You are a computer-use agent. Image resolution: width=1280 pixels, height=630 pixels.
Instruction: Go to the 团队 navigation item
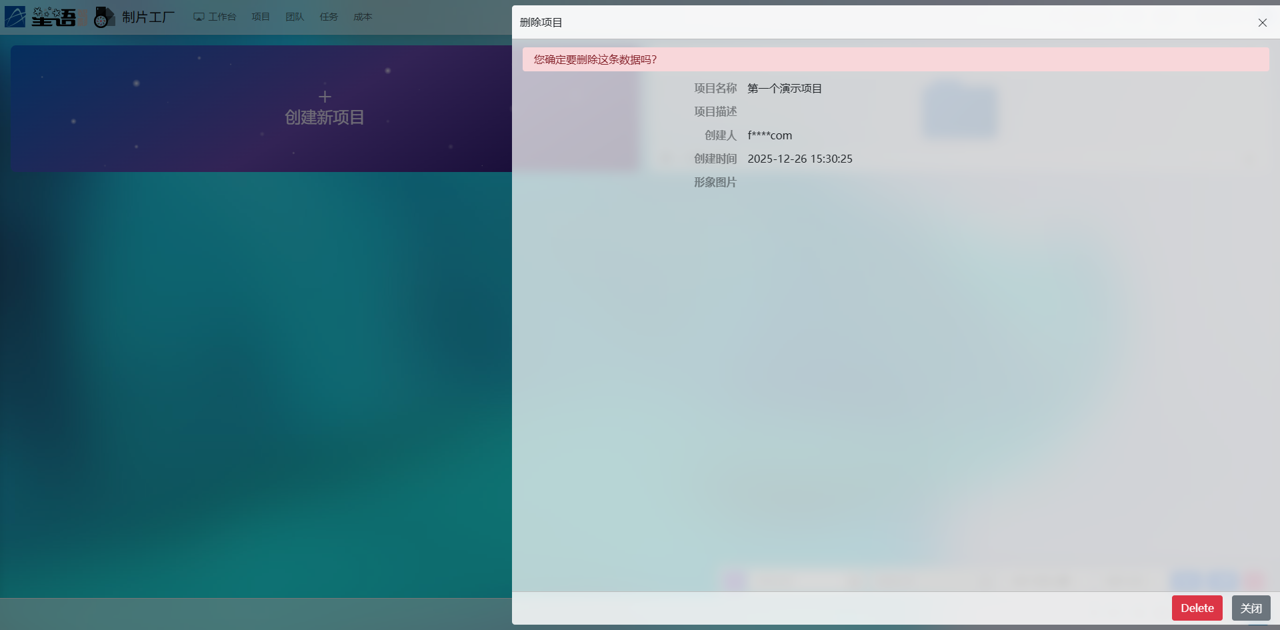point(295,17)
